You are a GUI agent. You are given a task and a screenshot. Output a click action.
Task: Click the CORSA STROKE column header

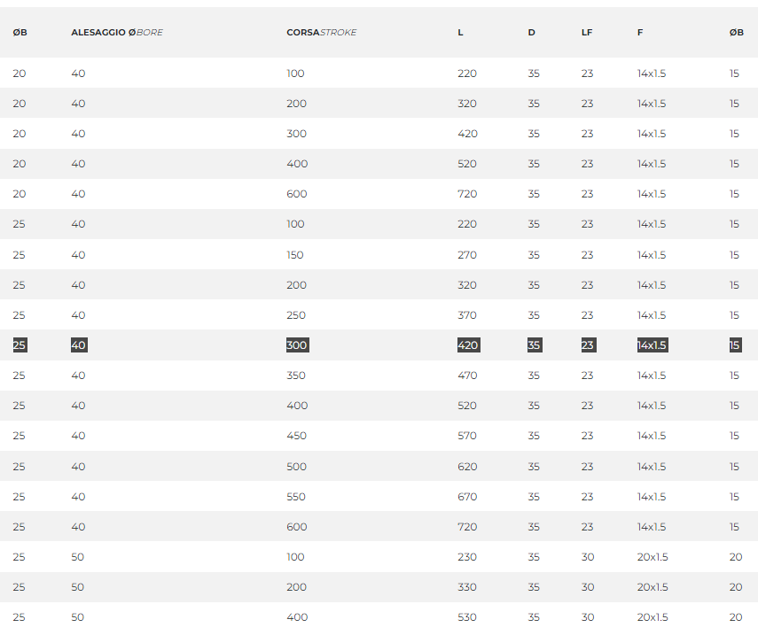coord(321,33)
